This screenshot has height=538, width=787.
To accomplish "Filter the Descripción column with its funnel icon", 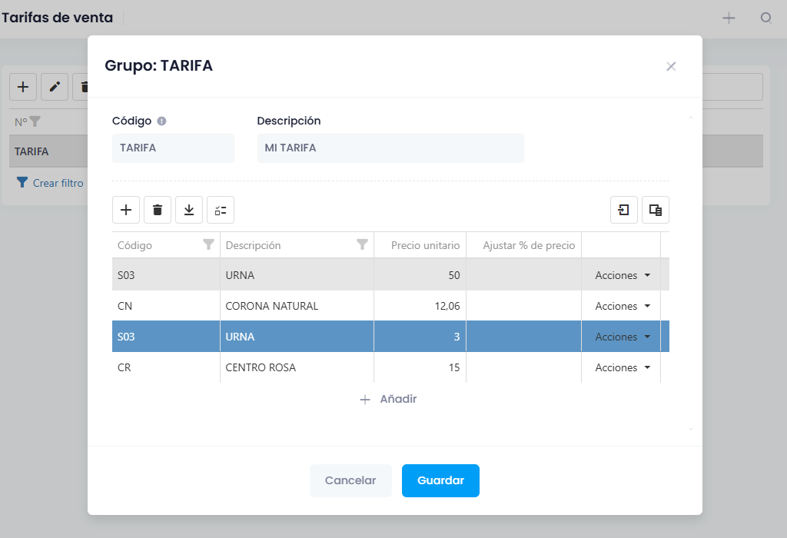I will (363, 244).
